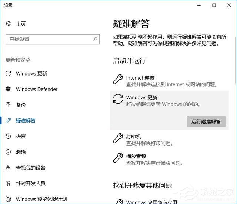This screenshot has width=237, height=204.
Task: Click the 解决妨碍你更新 Windows 的问题 description
Action: tap(163, 104)
